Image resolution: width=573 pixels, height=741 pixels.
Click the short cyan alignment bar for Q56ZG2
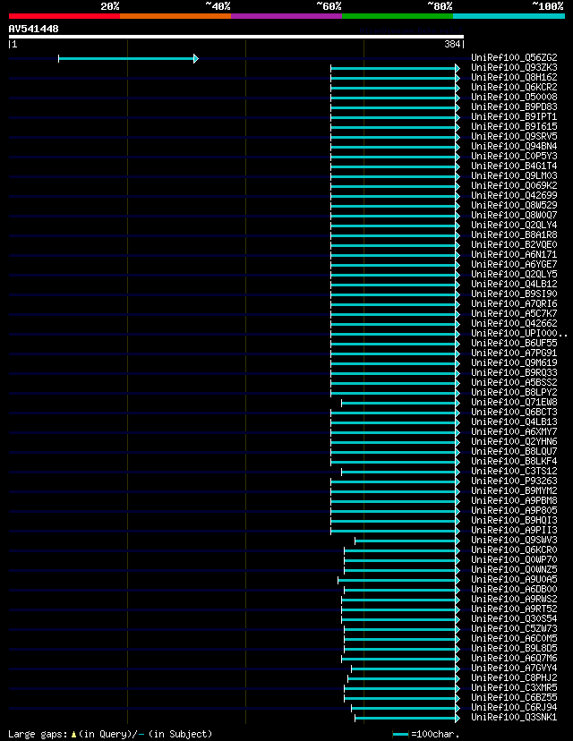pyautogui.click(x=128, y=58)
